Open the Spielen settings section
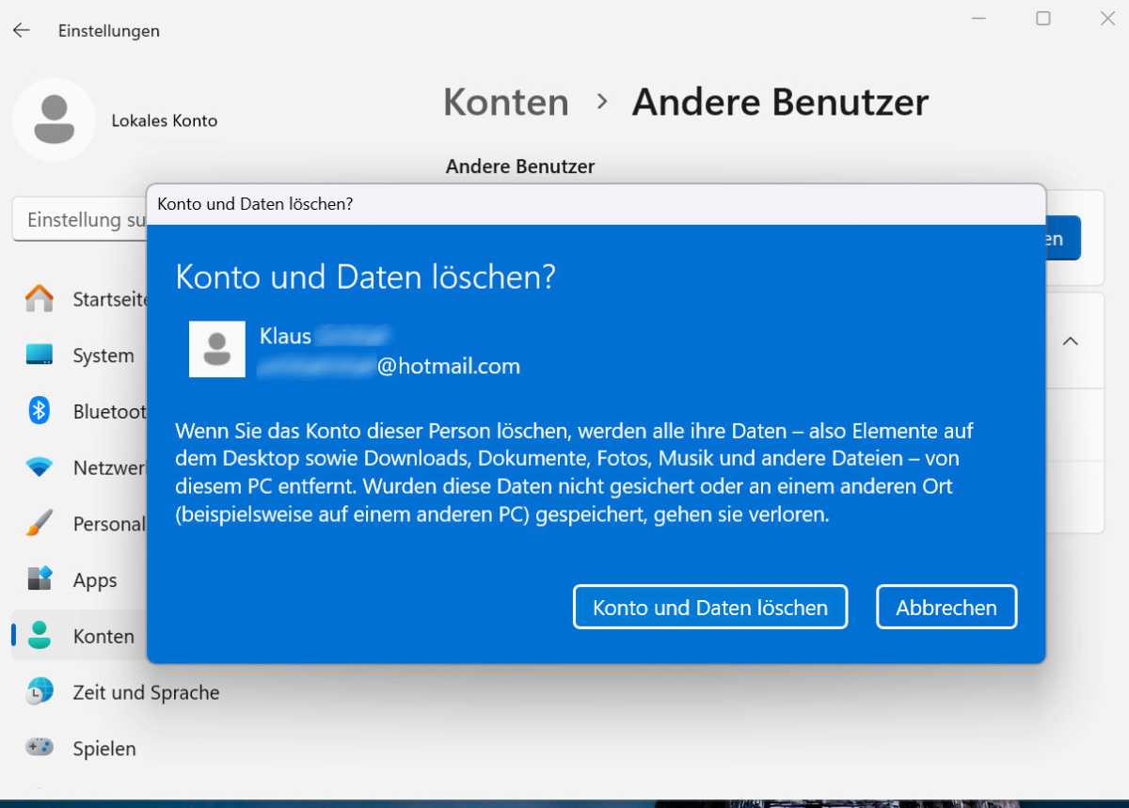1129x808 pixels. pyautogui.click(x=104, y=749)
